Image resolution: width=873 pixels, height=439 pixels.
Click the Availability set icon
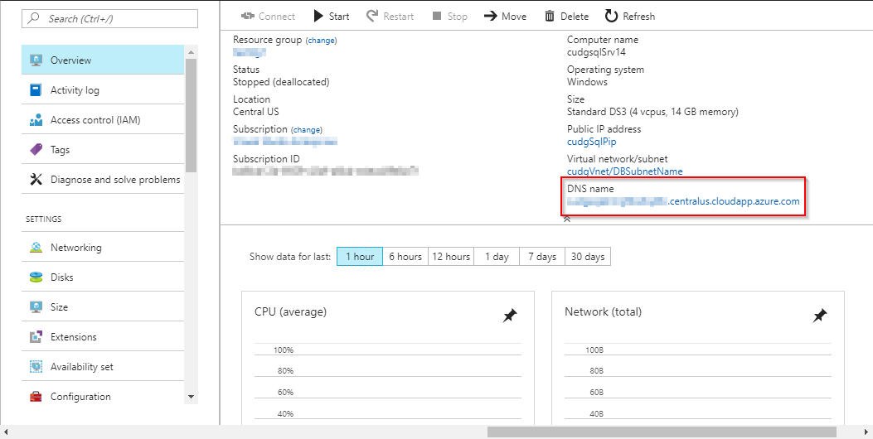click(x=36, y=367)
